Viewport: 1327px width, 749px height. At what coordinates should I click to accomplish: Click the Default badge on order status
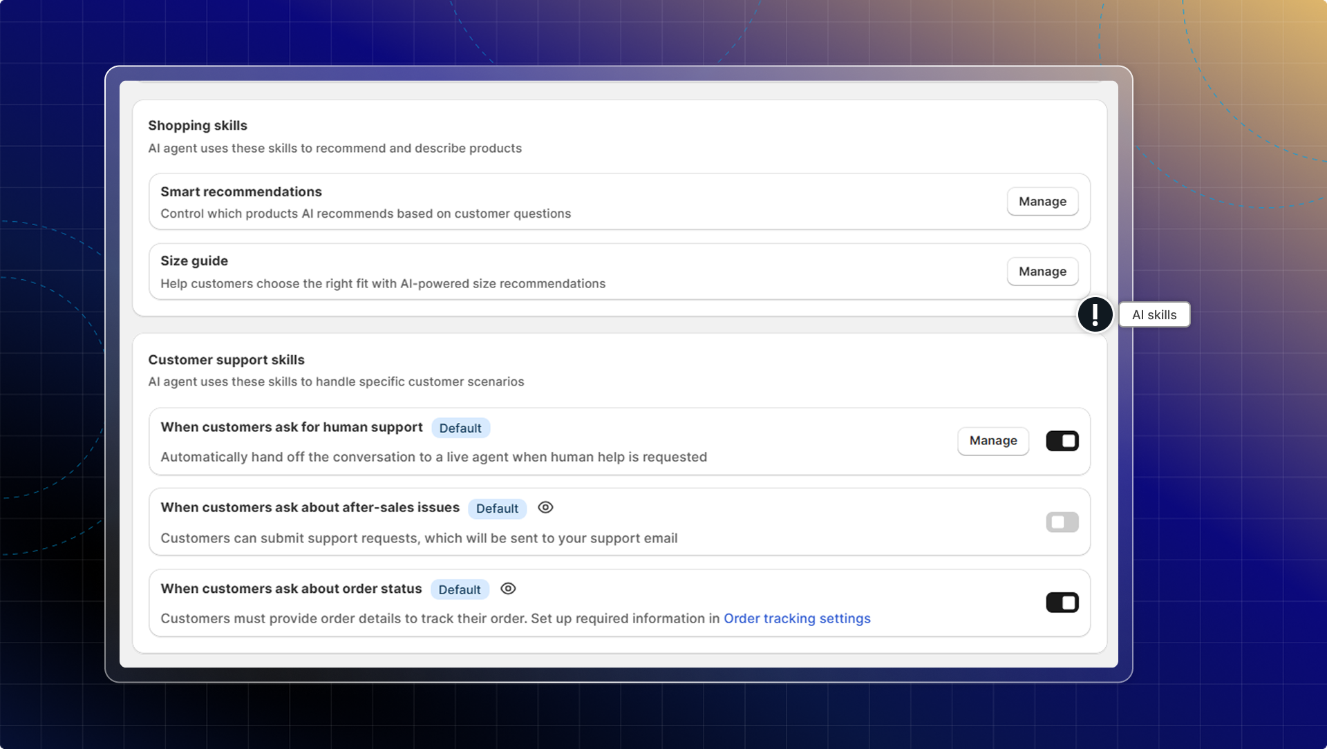(460, 589)
